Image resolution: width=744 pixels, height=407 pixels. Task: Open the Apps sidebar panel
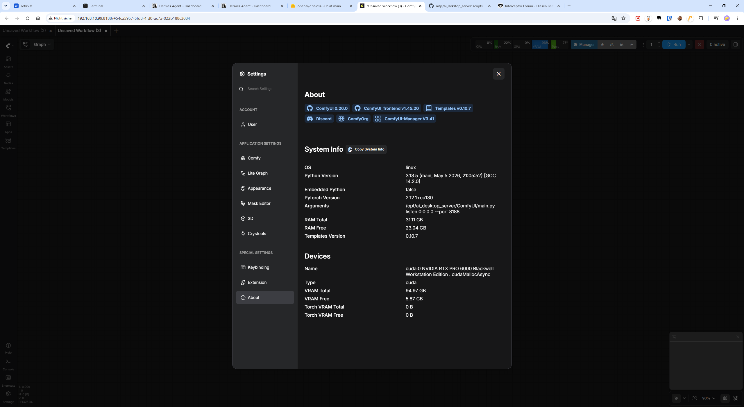click(x=8, y=127)
